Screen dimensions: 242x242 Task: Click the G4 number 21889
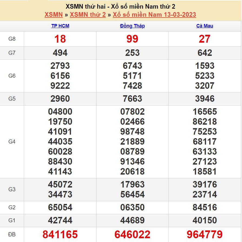point(132,142)
